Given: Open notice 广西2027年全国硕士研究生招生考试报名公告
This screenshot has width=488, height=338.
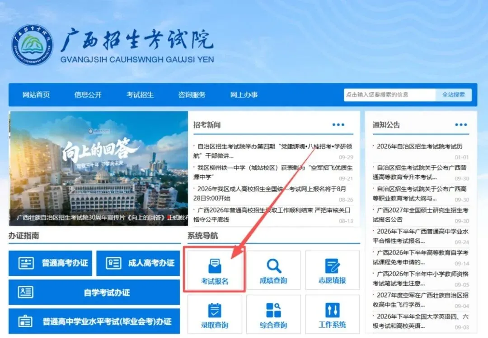Looking at the screenshot, I should coord(421,215).
